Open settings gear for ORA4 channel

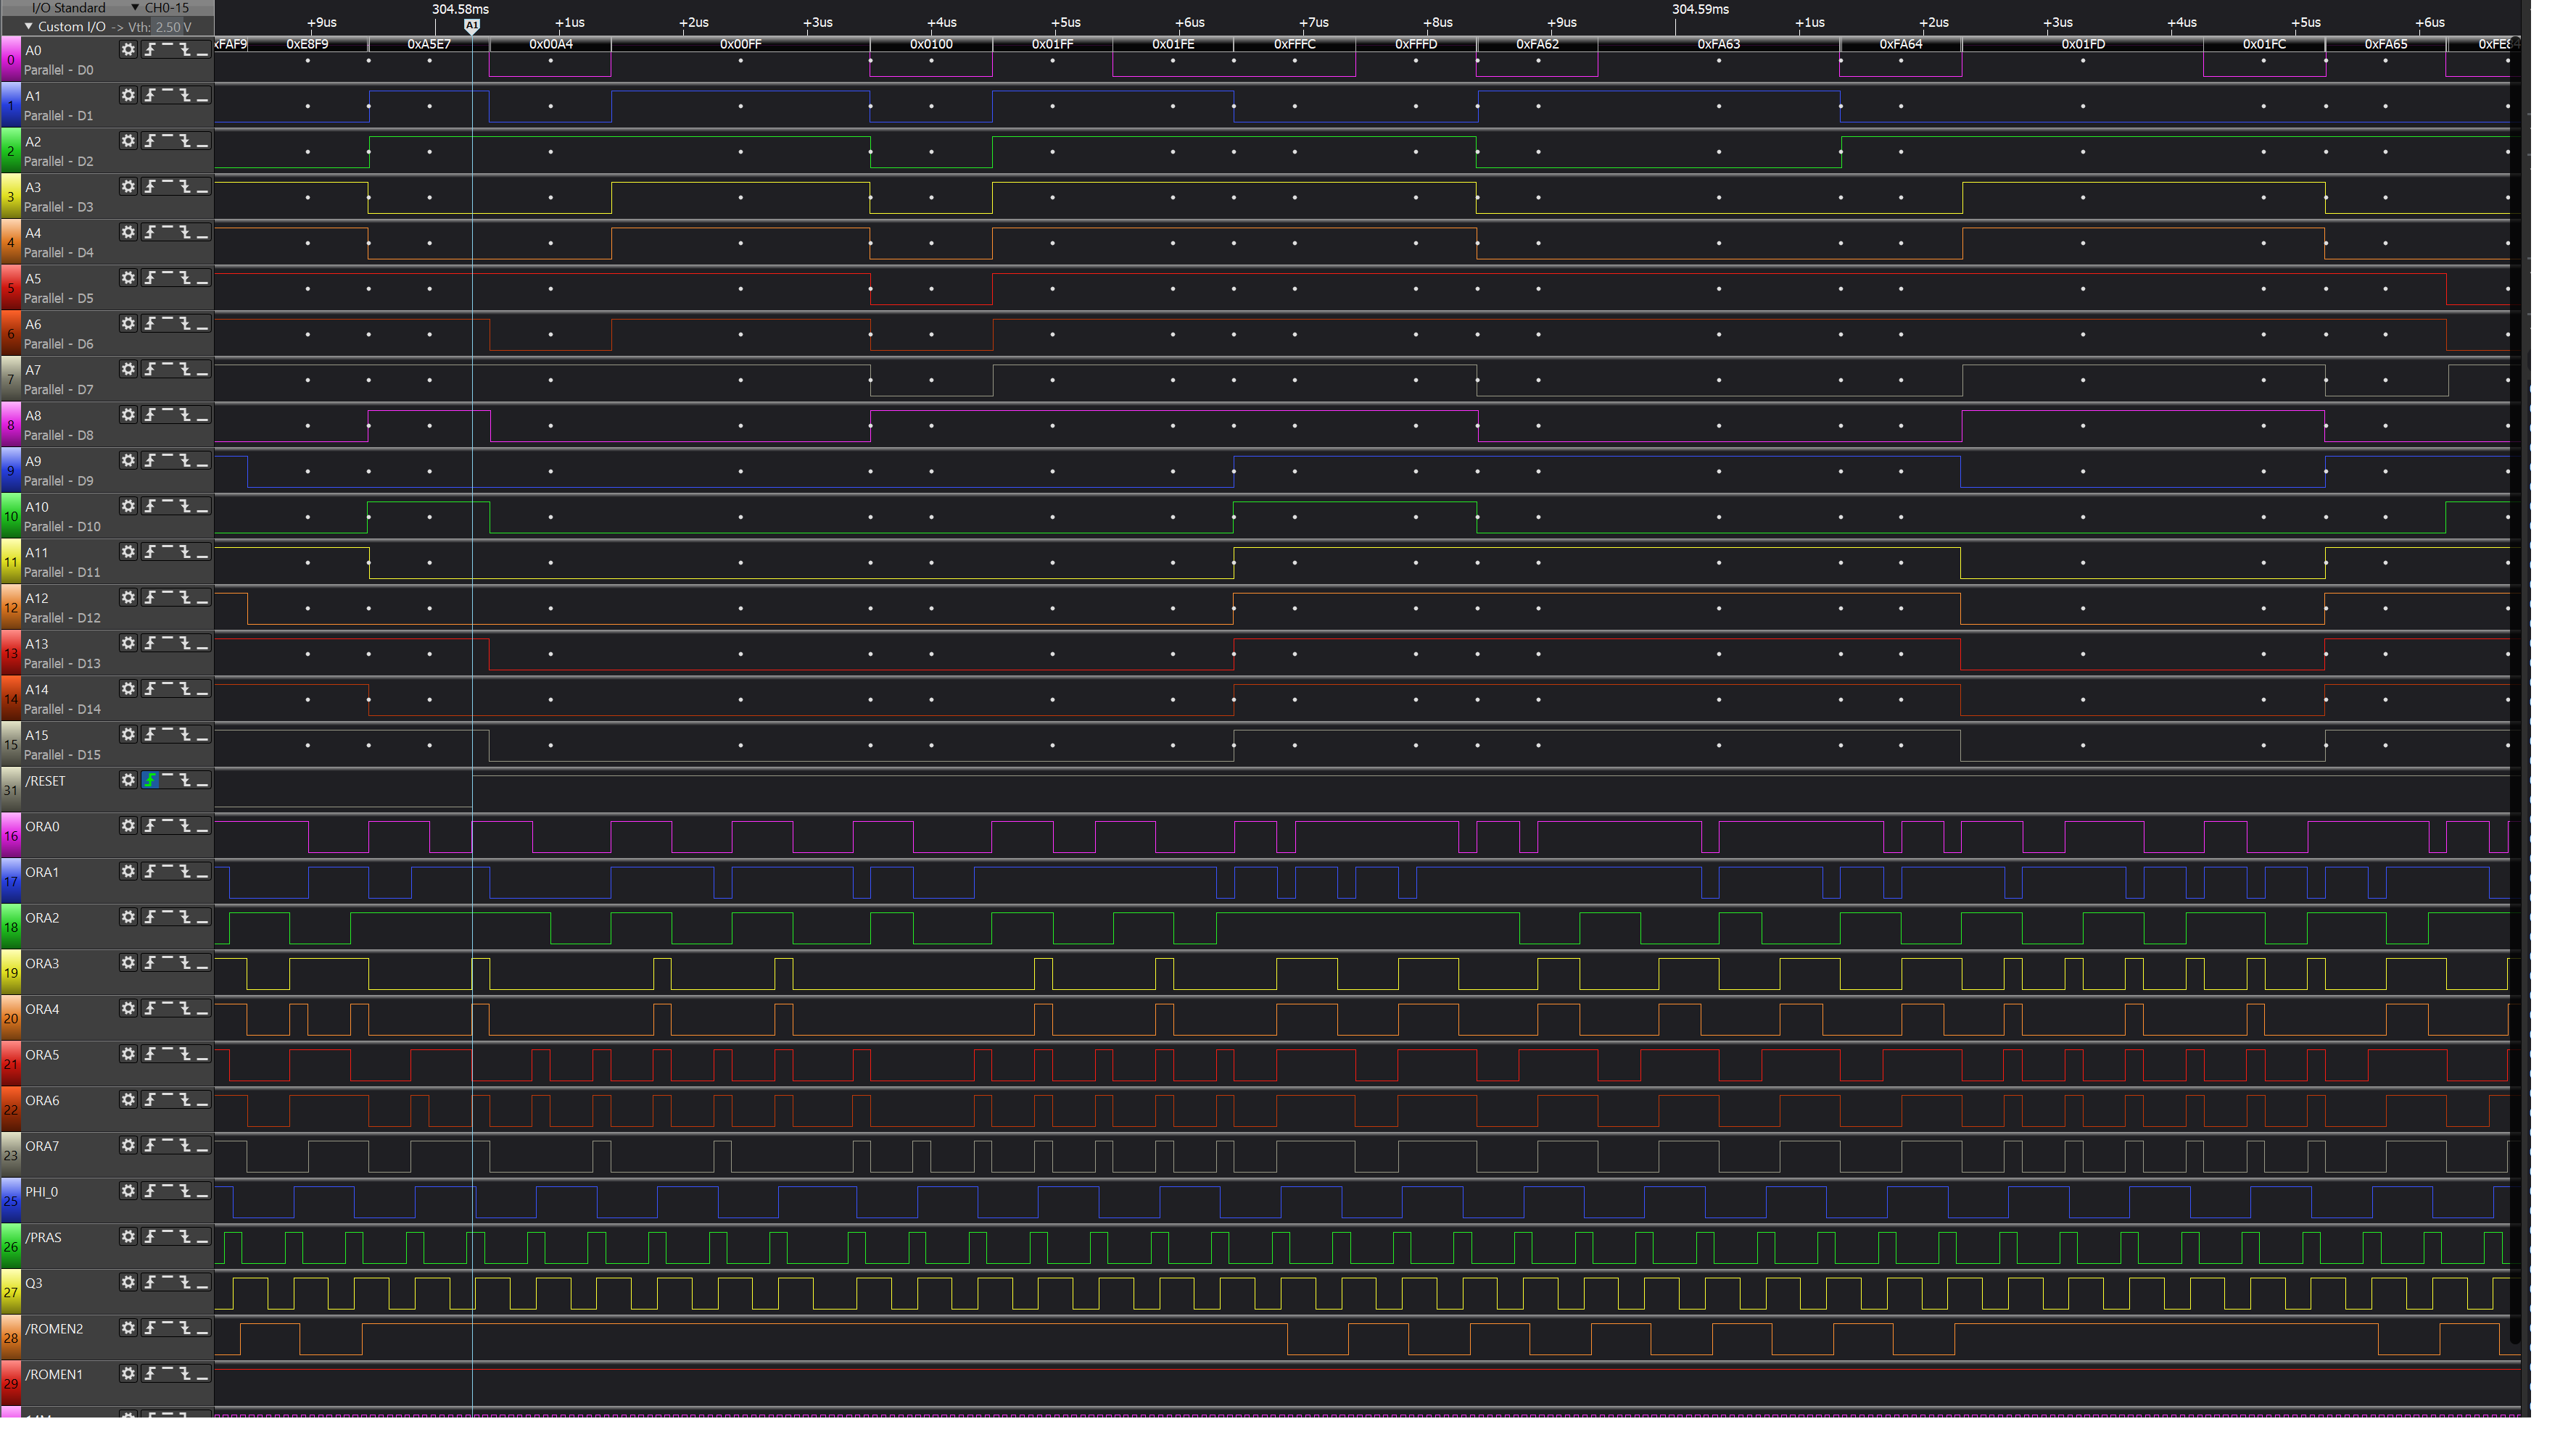point(128,1008)
